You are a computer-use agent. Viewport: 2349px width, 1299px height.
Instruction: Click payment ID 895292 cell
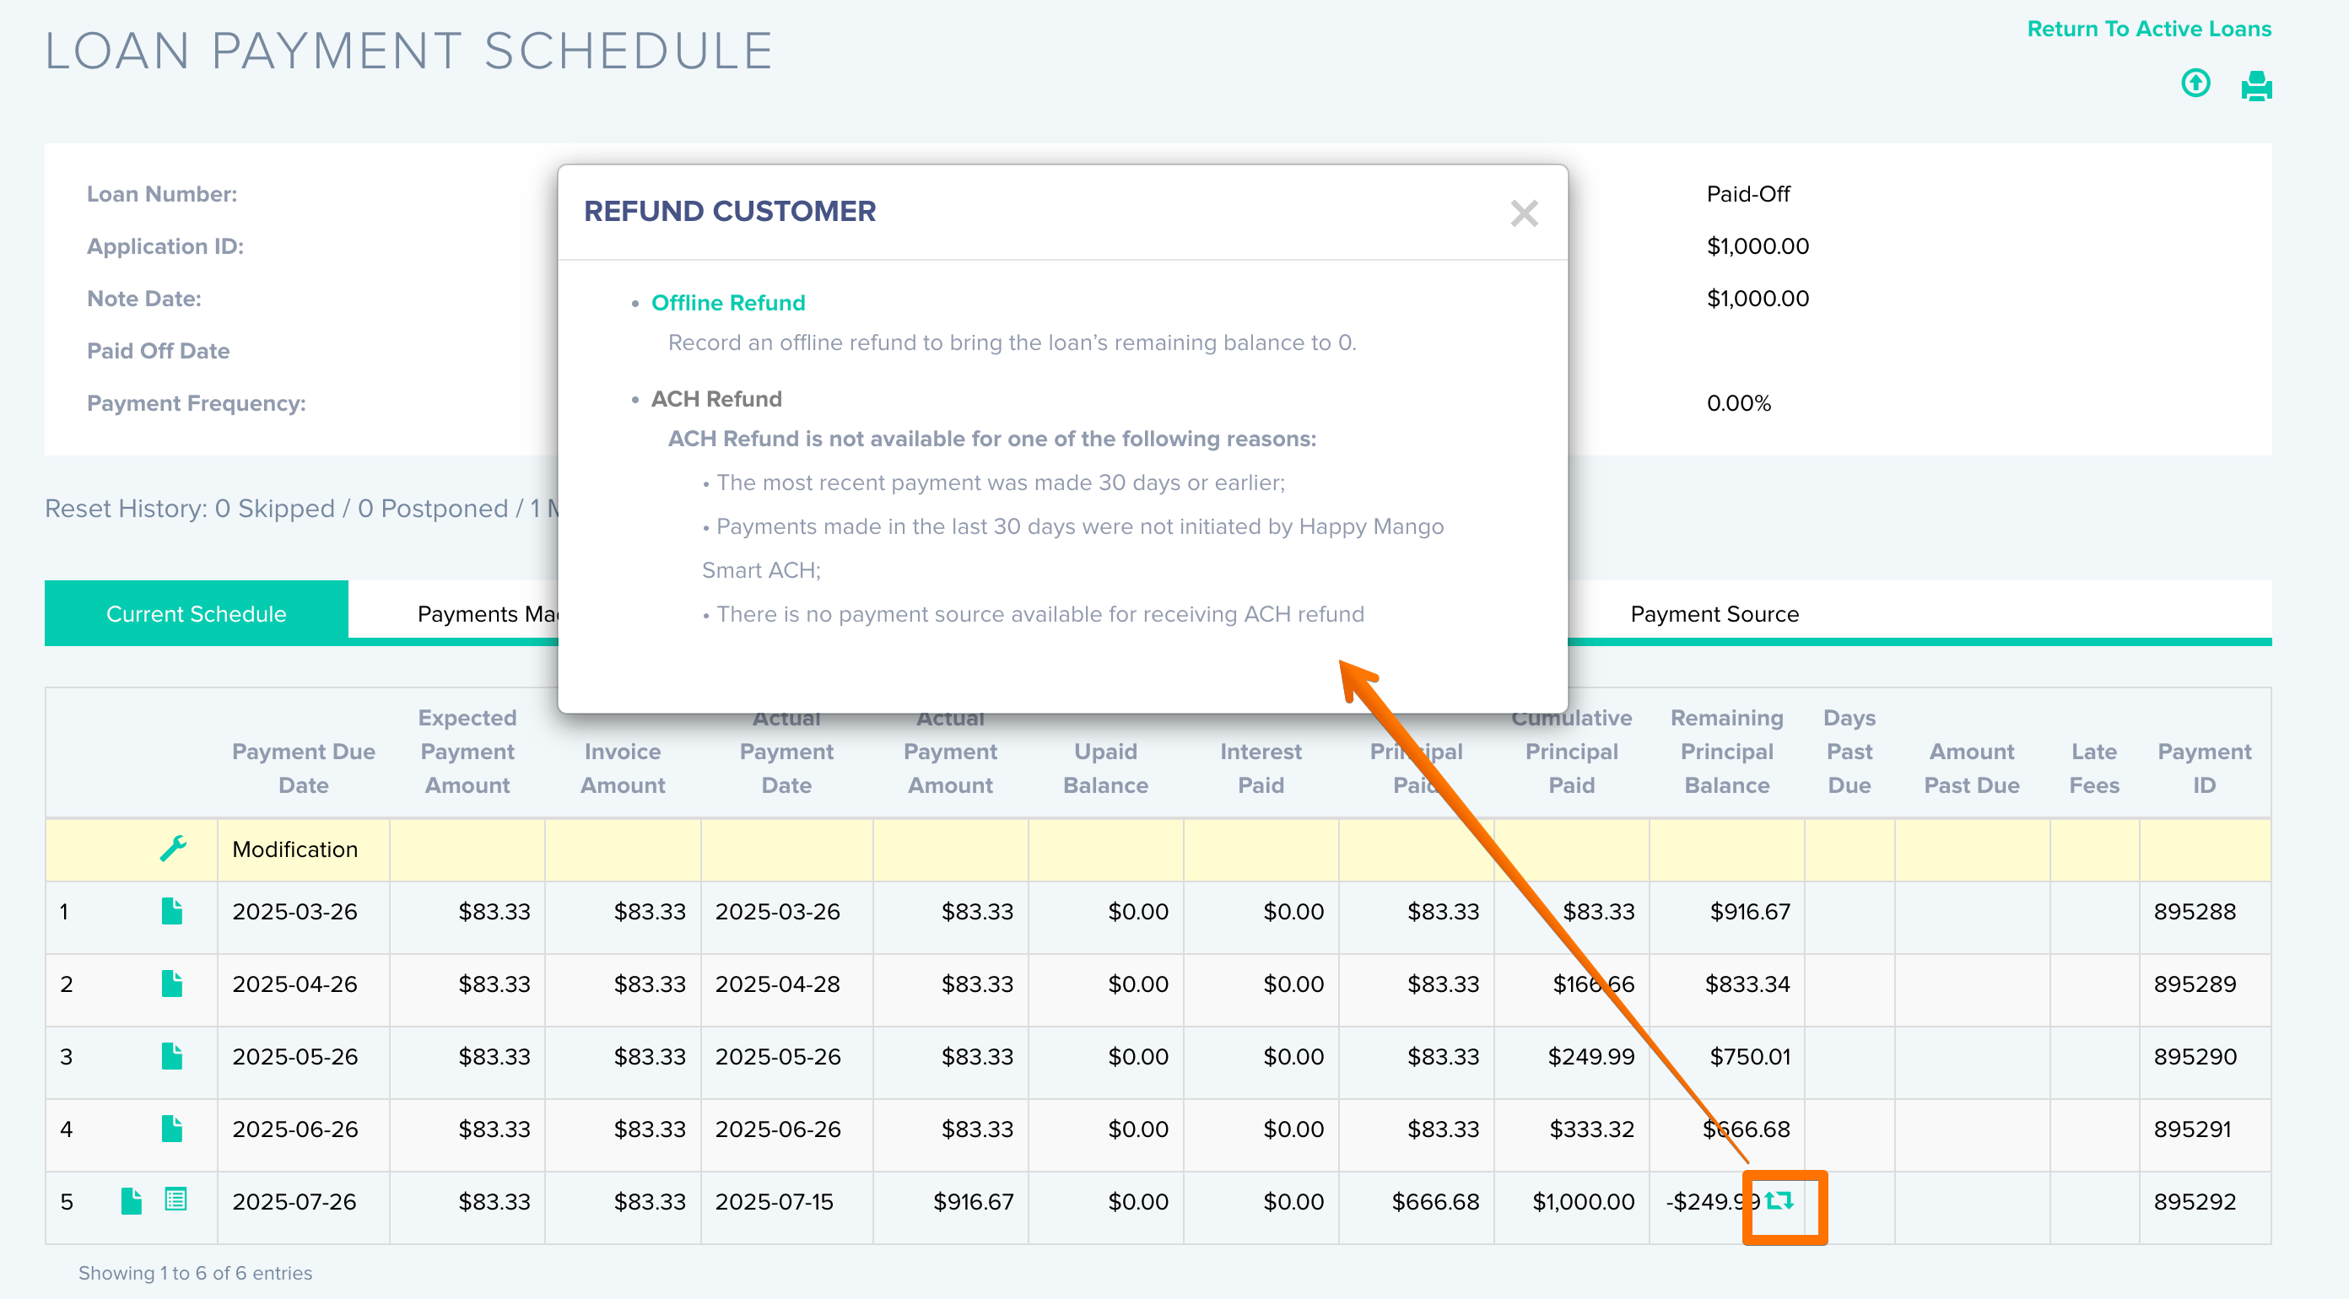pos(2194,1201)
